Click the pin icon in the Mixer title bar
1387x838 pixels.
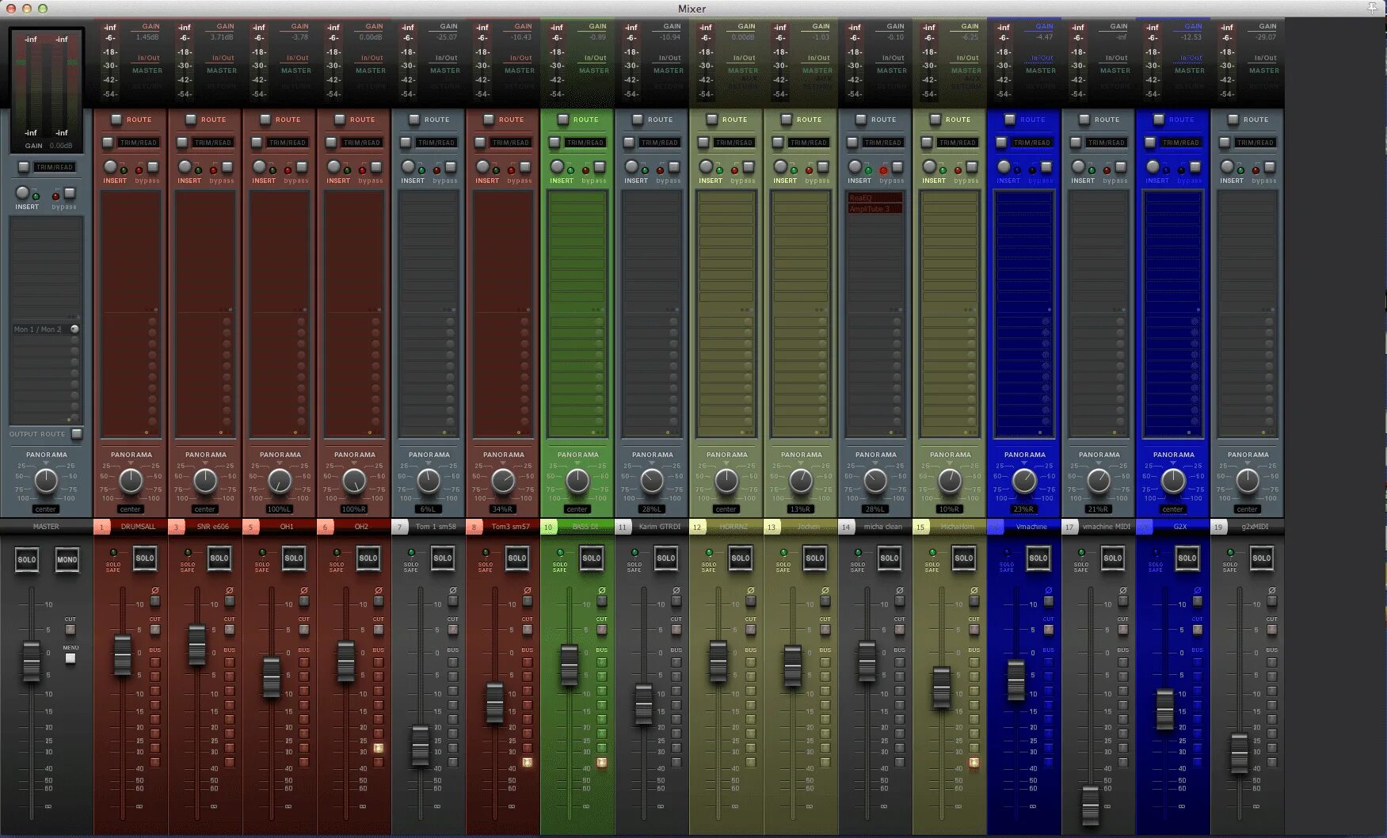coord(1372,8)
